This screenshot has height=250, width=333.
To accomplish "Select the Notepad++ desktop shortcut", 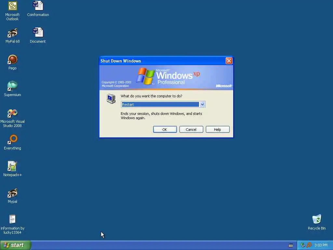I will [12, 169].
